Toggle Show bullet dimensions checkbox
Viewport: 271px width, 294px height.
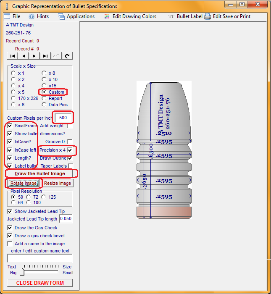10,134
